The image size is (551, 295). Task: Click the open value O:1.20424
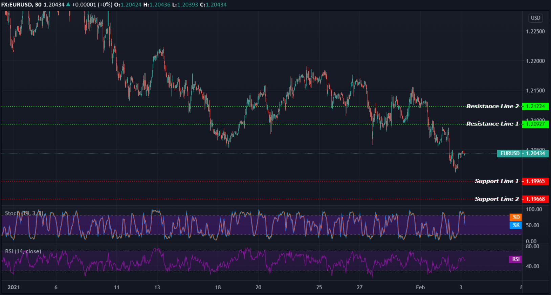128,5
